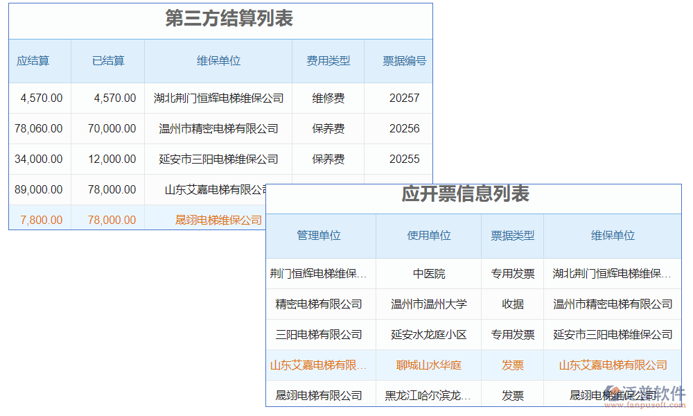Click the 专用发票 cell for 中医院

513,274
